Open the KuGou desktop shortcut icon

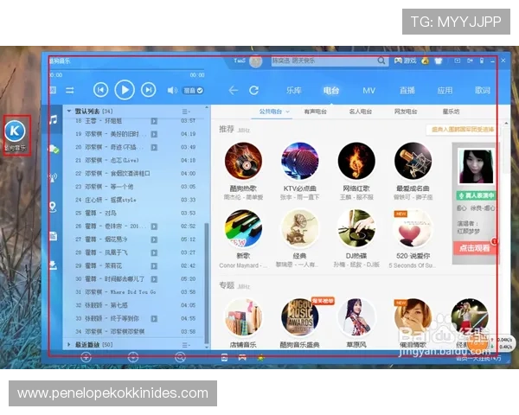click(16, 131)
